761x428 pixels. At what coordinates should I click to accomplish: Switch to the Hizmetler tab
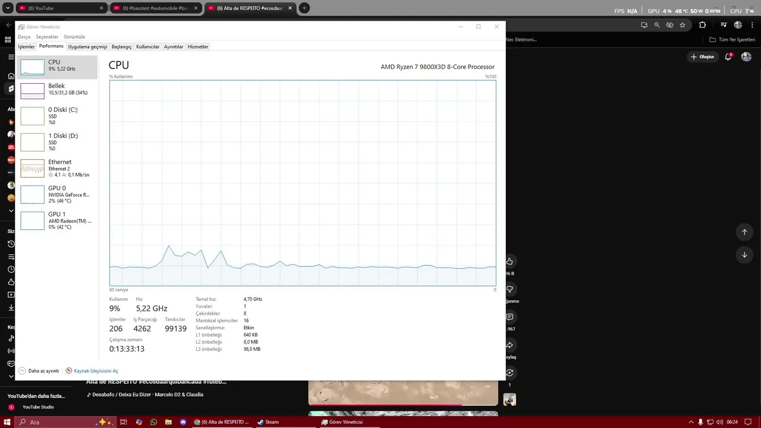pos(198,46)
